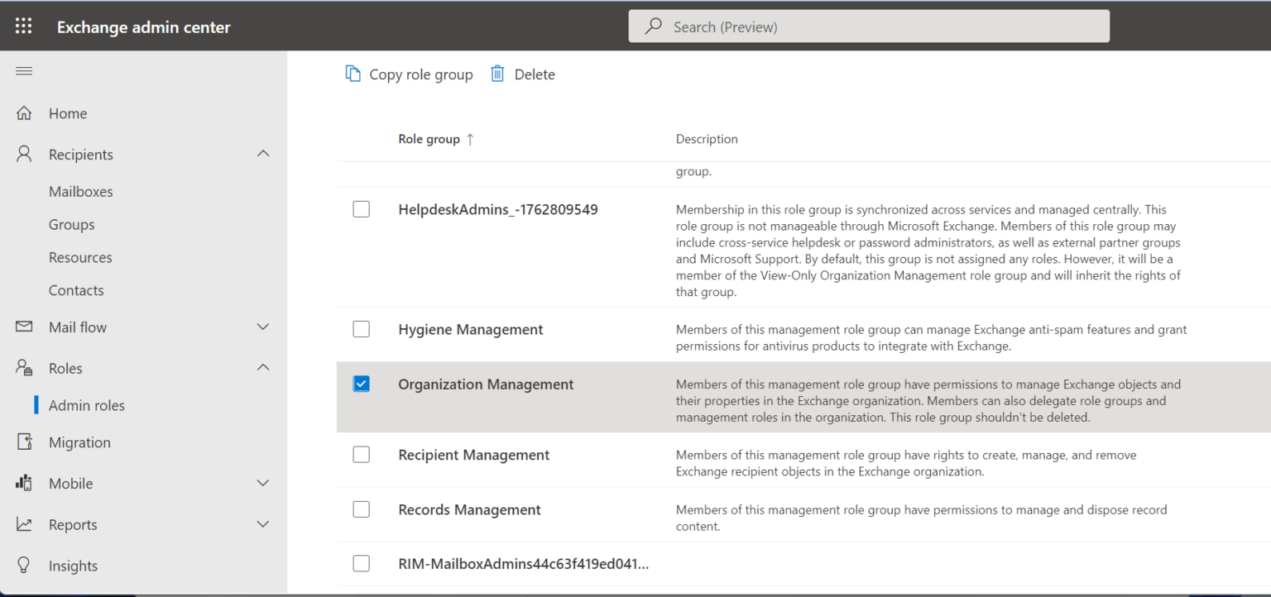Screen dimensions: 1271x597
Task: Select the Recipient Management checkbox
Action: click(361, 454)
